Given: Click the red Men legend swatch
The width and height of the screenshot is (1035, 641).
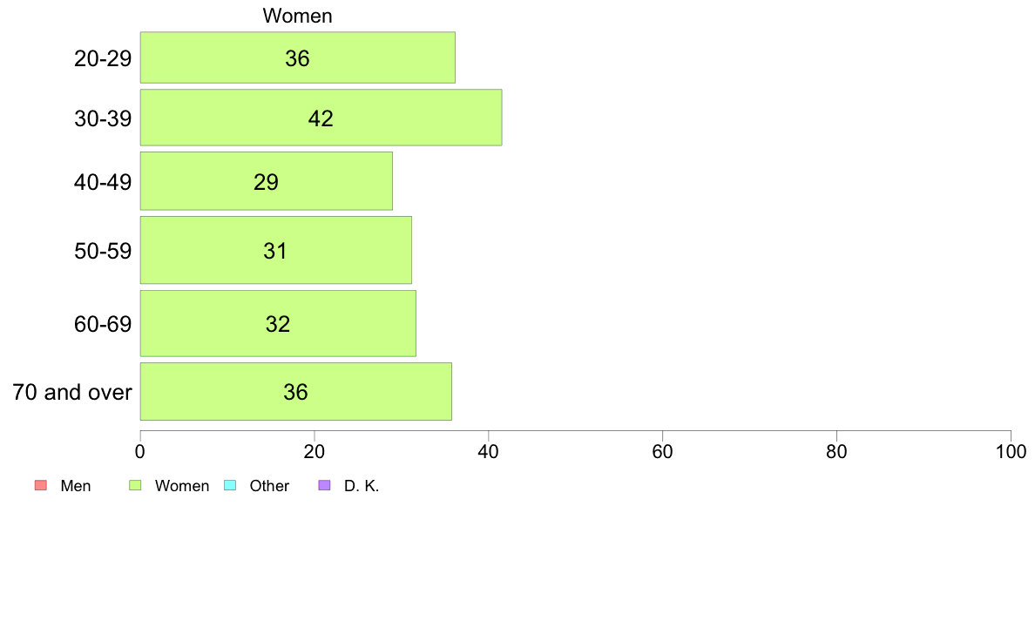Looking at the screenshot, I should [x=41, y=485].
